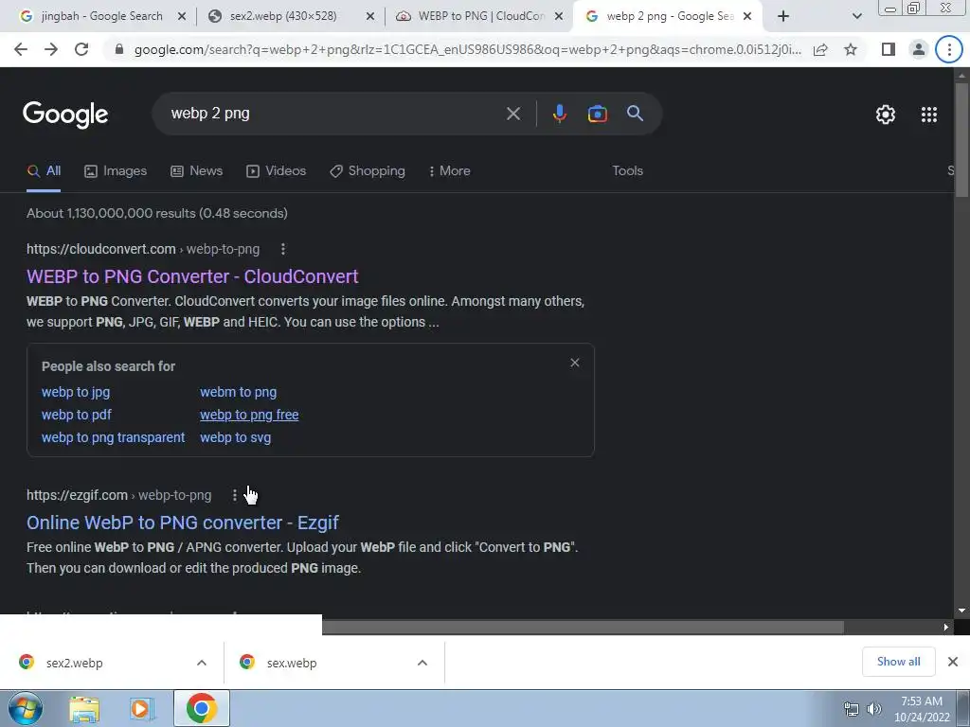Image resolution: width=970 pixels, height=727 pixels.
Task: Open the Chrome side panel
Action: [889, 49]
